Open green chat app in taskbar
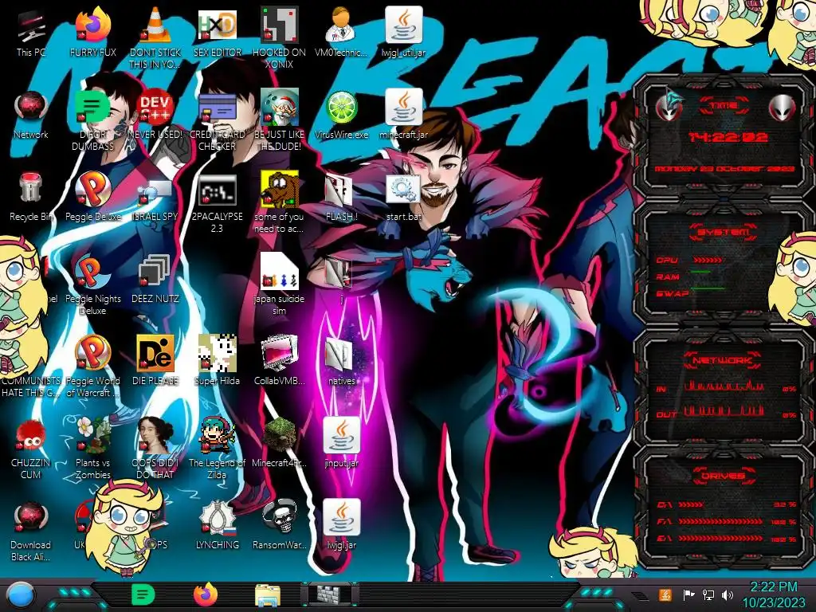This screenshot has width=816, height=612. click(x=143, y=594)
